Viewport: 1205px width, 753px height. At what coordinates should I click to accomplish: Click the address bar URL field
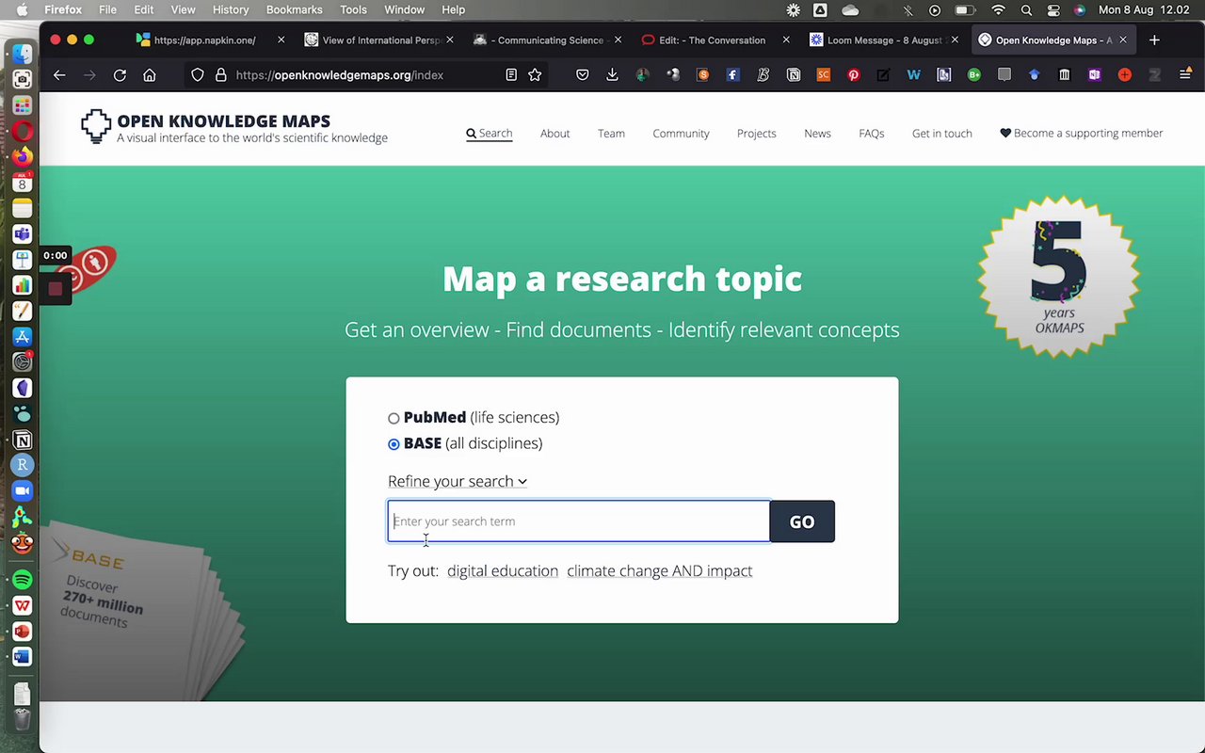tap(367, 75)
